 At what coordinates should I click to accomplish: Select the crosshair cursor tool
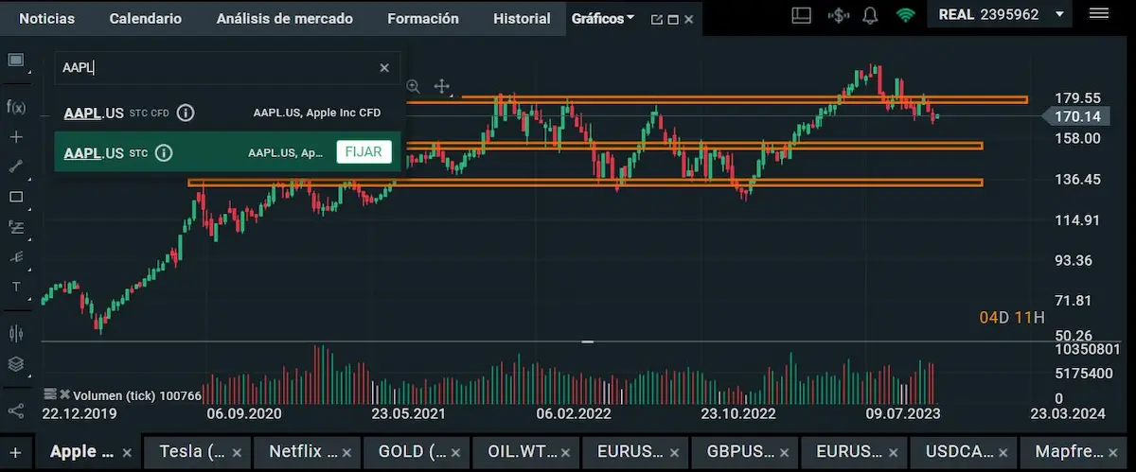(16, 136)
